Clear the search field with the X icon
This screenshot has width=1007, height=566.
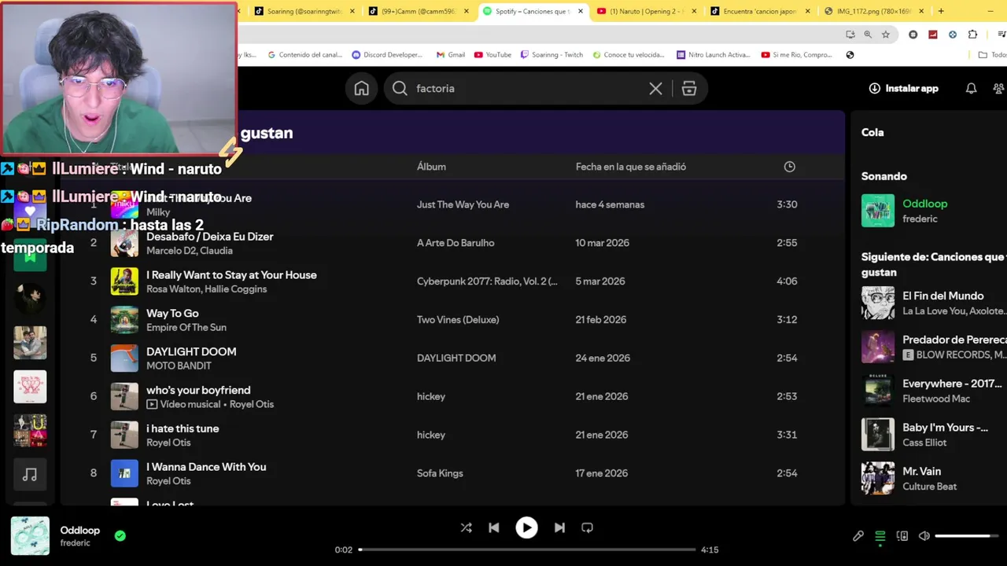[x=655, y=89]
